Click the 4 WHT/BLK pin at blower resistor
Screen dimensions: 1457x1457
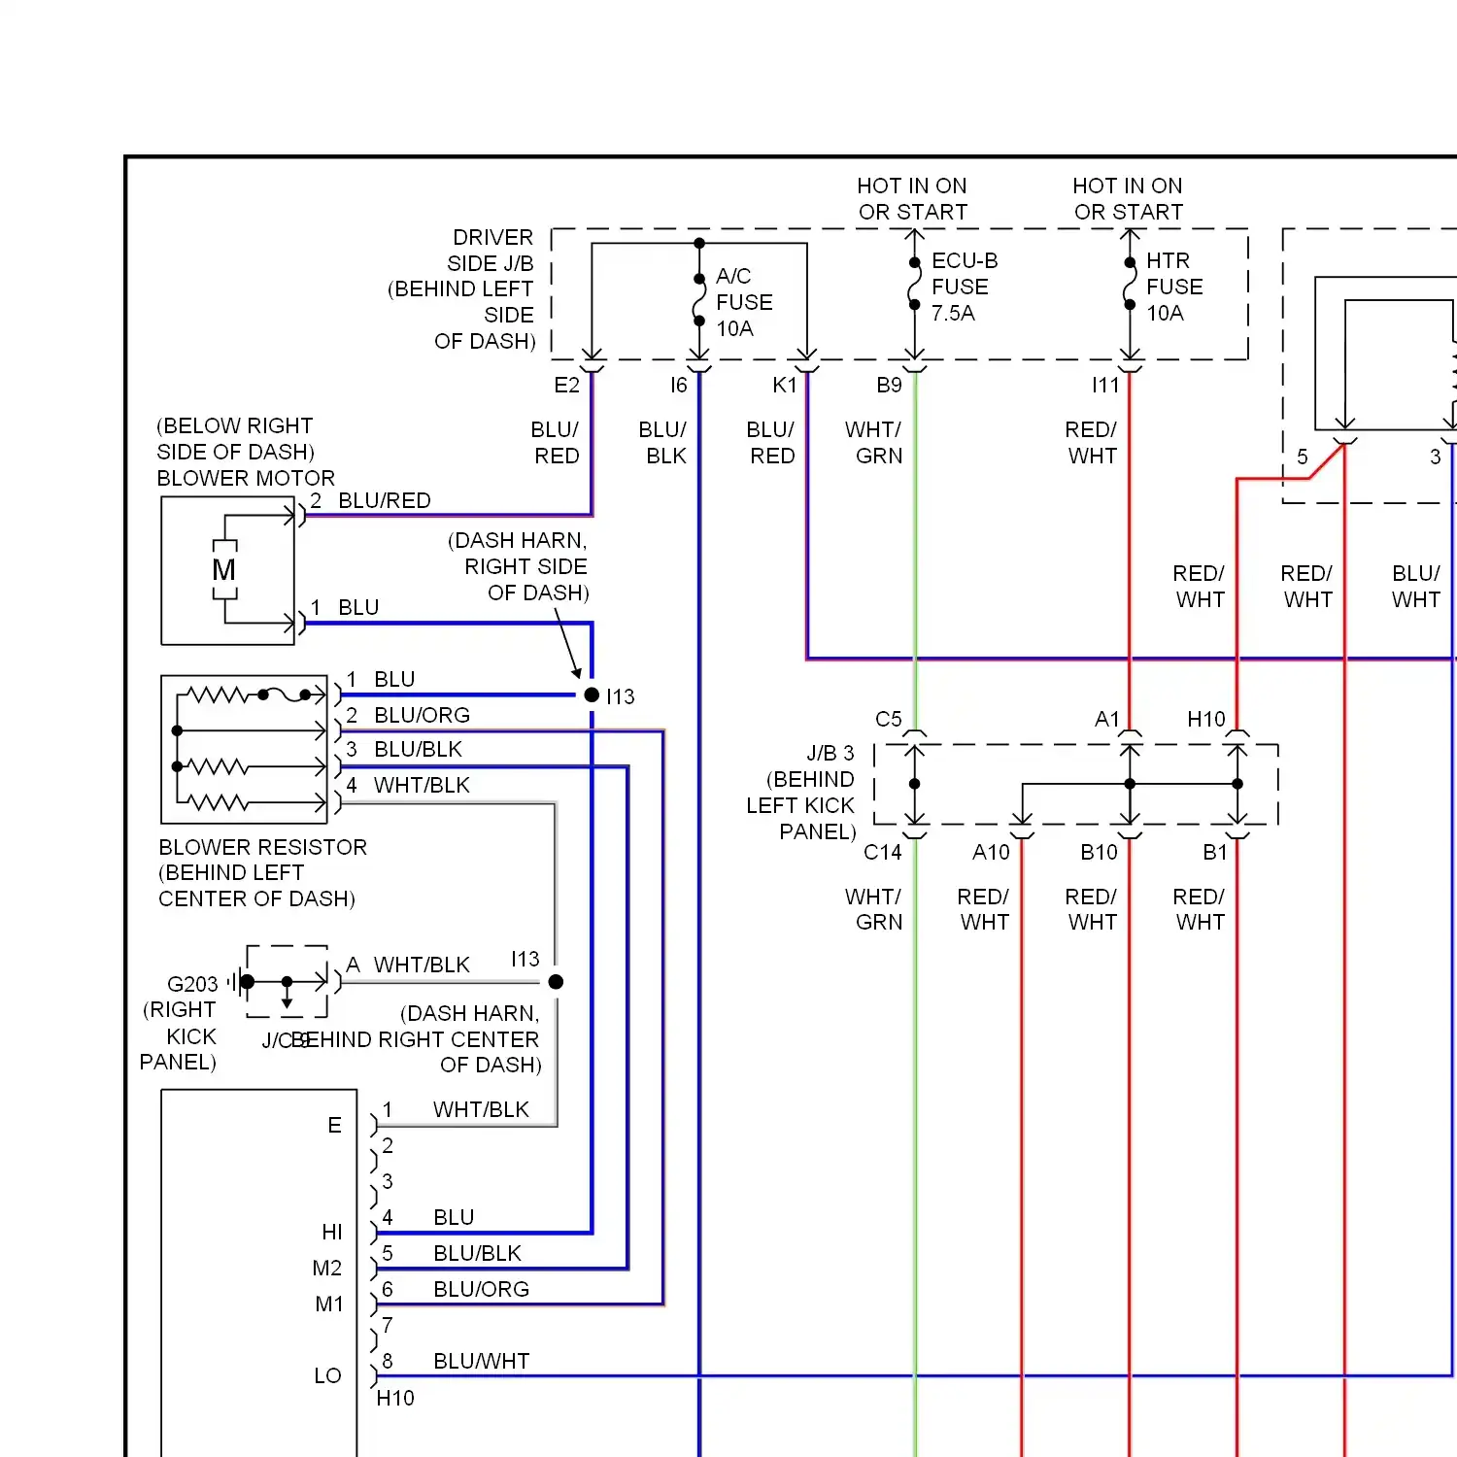point(408,785)
